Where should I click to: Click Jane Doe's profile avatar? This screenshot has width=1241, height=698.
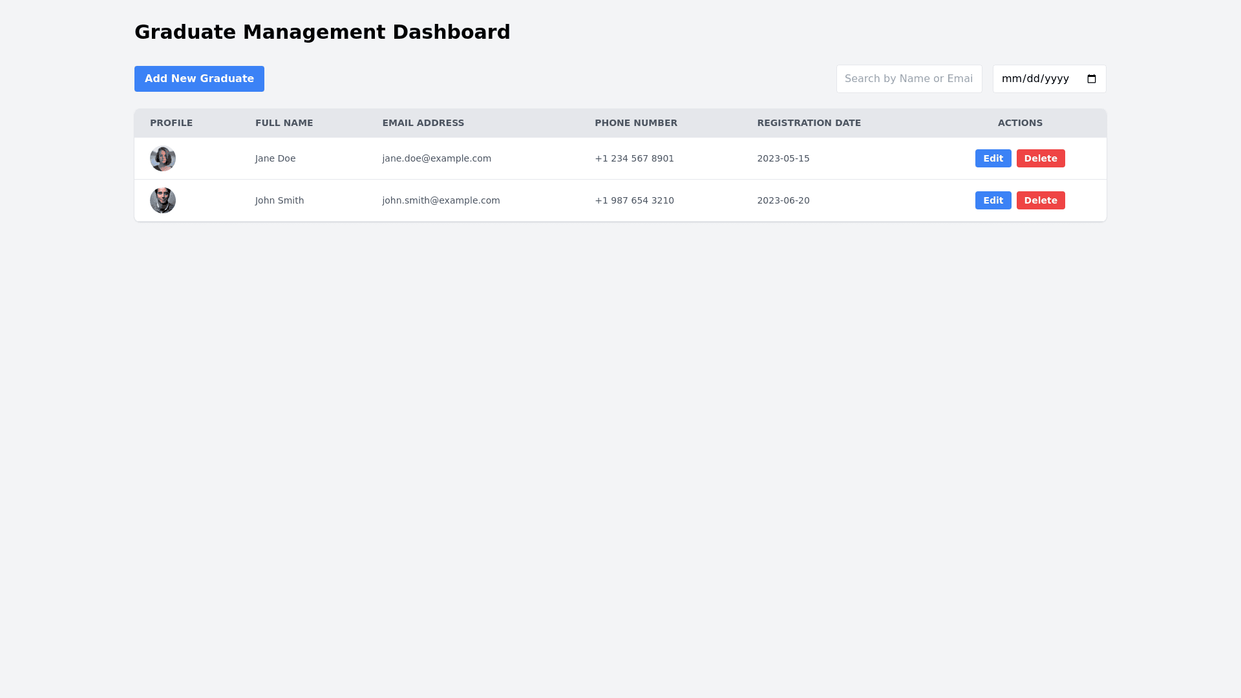pos(163,158)
